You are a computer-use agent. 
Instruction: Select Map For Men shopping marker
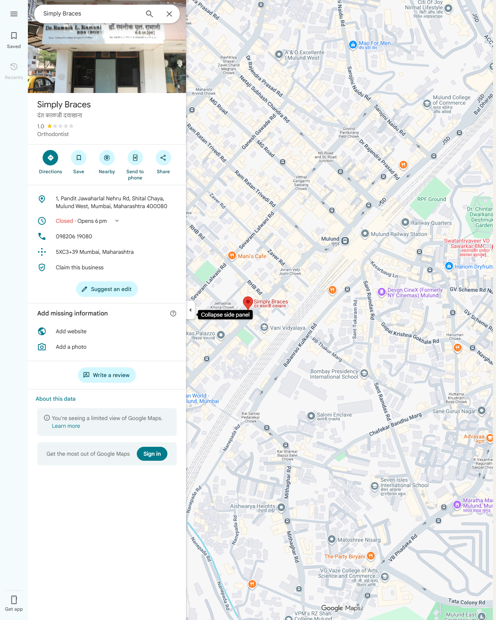[x=353, y=45]
